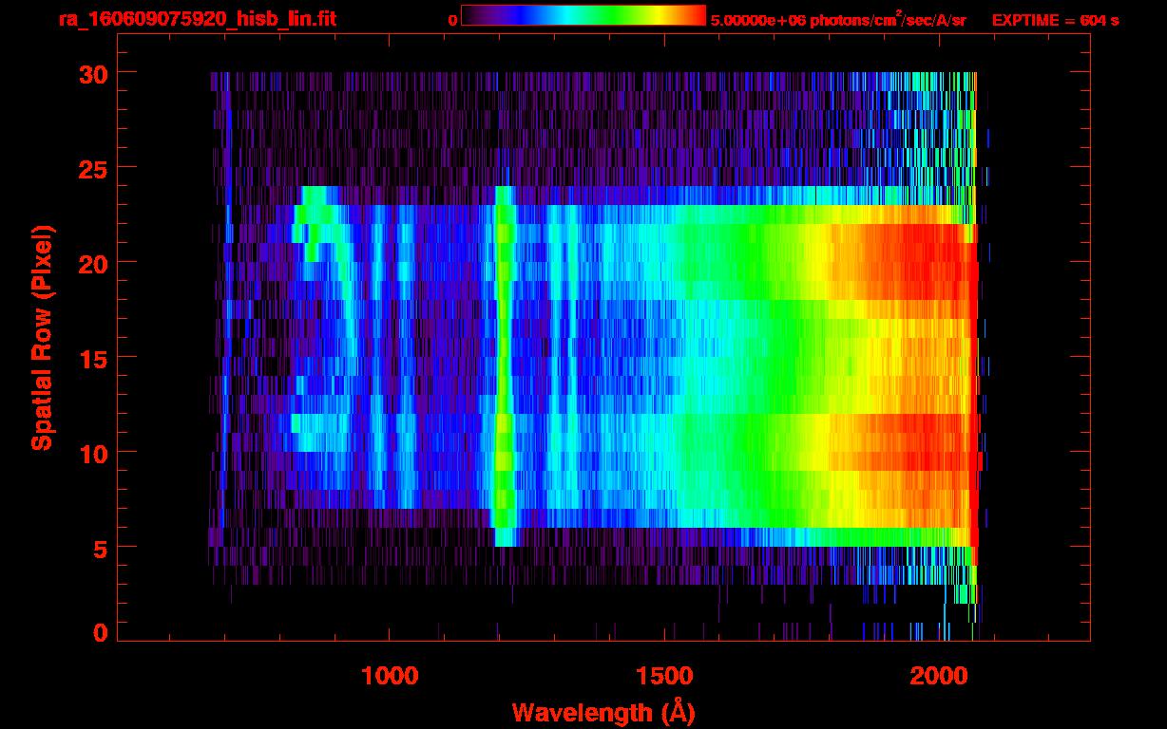Select the 1500 wavelength tick label
Viewport: 1167px width, 729px height.
click(x=663, y=676)
